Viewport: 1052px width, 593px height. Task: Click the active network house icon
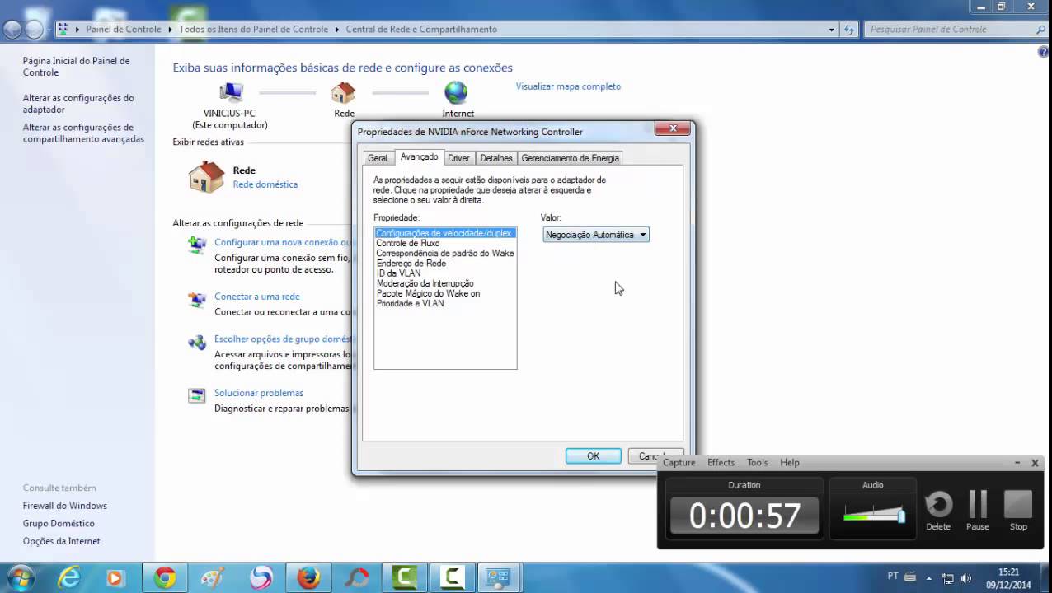(206, 176)
